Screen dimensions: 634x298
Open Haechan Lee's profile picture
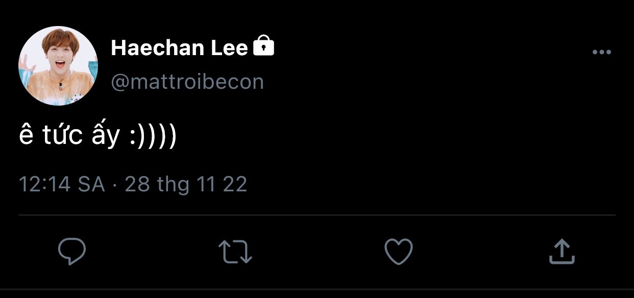58,66
